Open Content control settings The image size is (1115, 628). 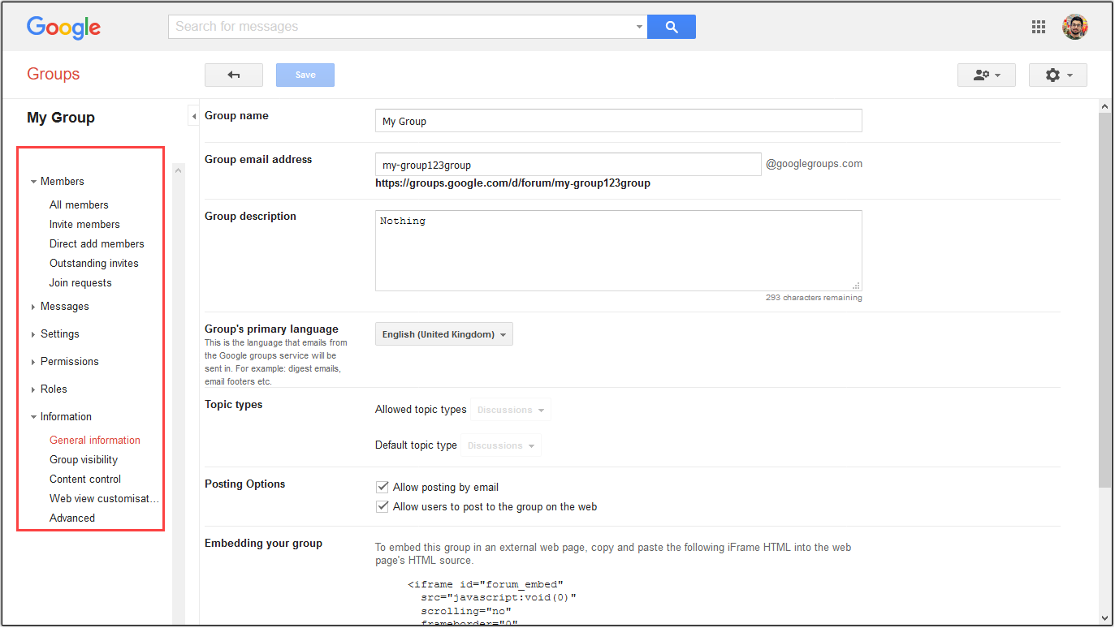[x=84, y=479]
